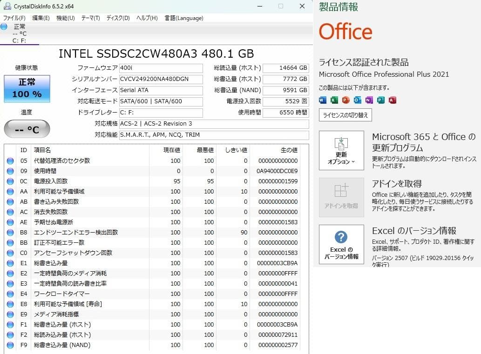Open the Word icon under 製品情報
The height and width of the screenshot is (354, 481).
(x=323, y=99)
